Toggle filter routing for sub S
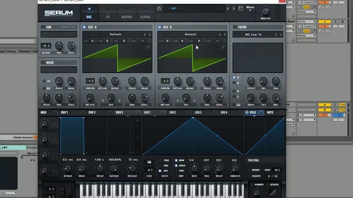This screenshot has width=353, height=198. click(x=234, y=97)
